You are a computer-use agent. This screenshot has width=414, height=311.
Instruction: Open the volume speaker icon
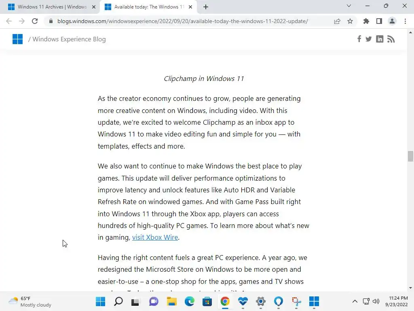pyautogui.click(x=376, y=301)
